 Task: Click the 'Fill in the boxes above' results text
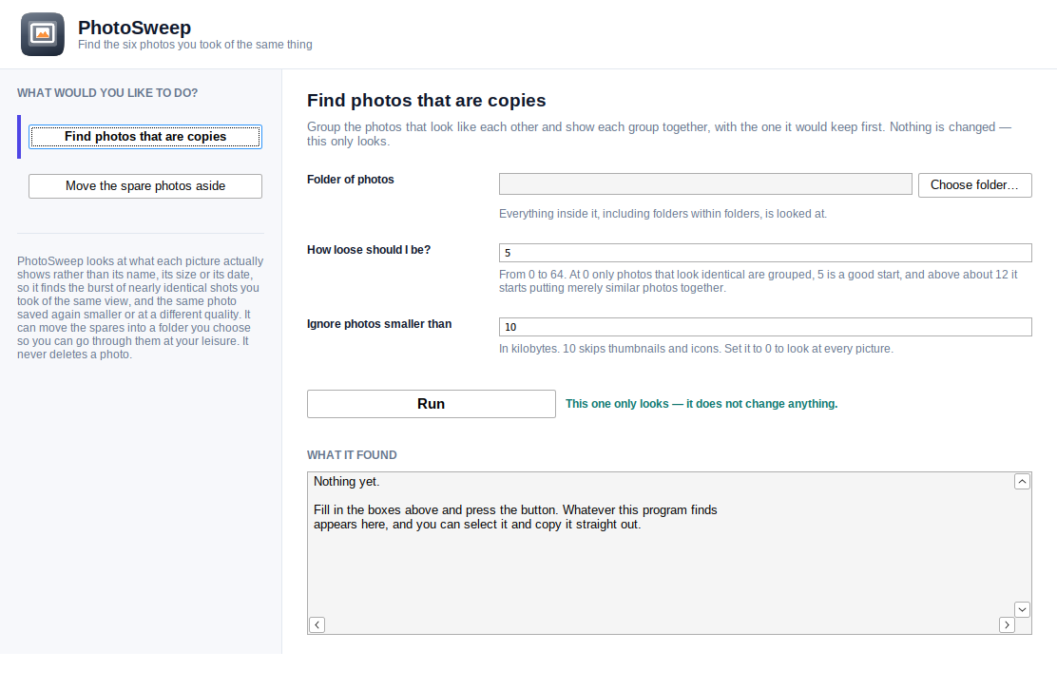tap(515, 517)
